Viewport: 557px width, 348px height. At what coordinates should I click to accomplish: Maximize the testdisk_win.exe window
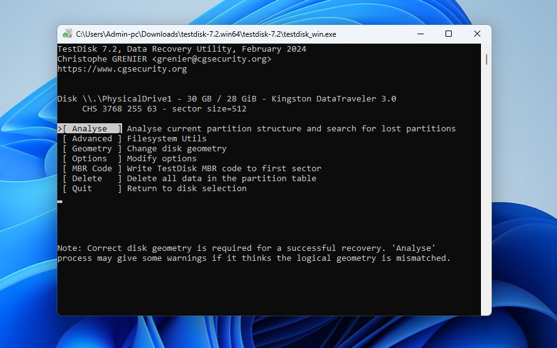449,34
